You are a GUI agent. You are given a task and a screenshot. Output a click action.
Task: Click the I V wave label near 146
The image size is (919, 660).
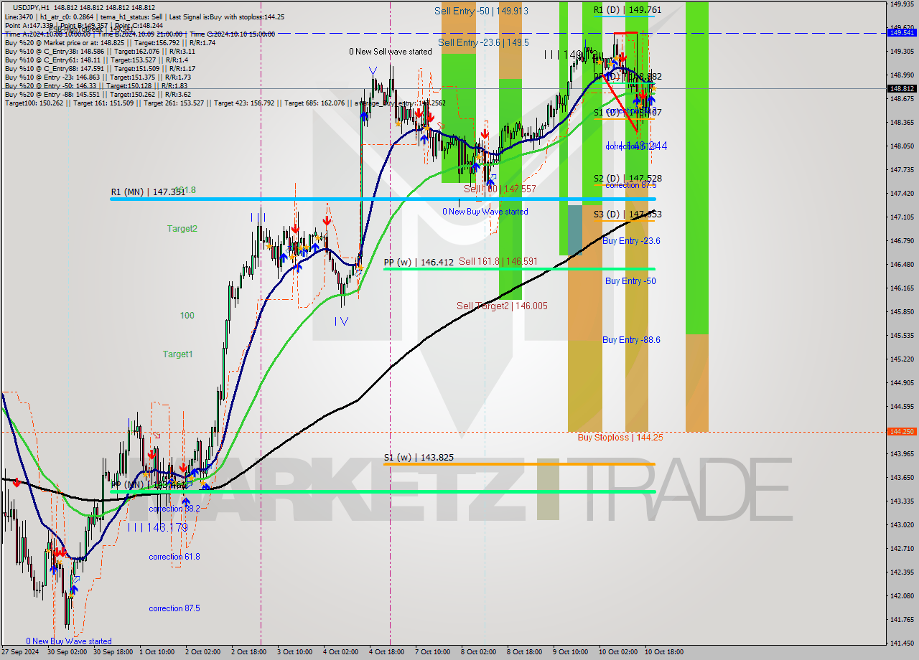click(342, 321)
